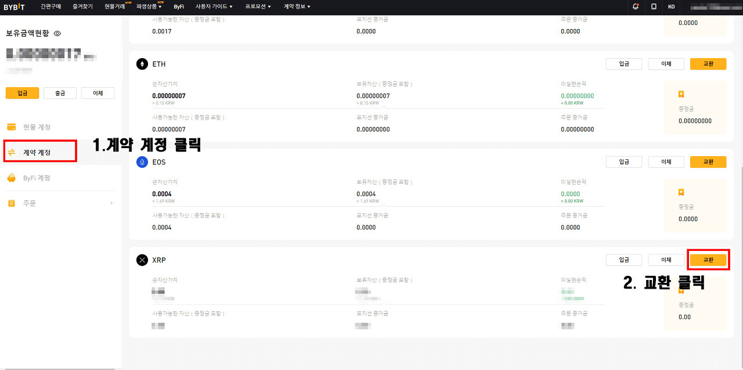Click 교환 in the EOS row
Image resolution: width=743 pixels, height=370 pixels.
[x=708, y=162]
